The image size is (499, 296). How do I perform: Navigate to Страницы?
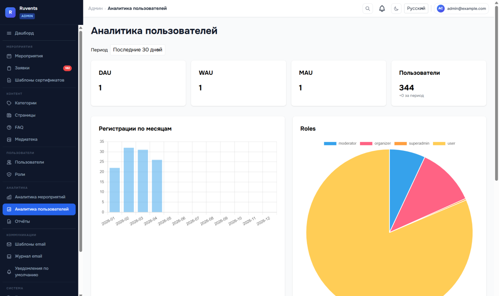coord(39,115)
